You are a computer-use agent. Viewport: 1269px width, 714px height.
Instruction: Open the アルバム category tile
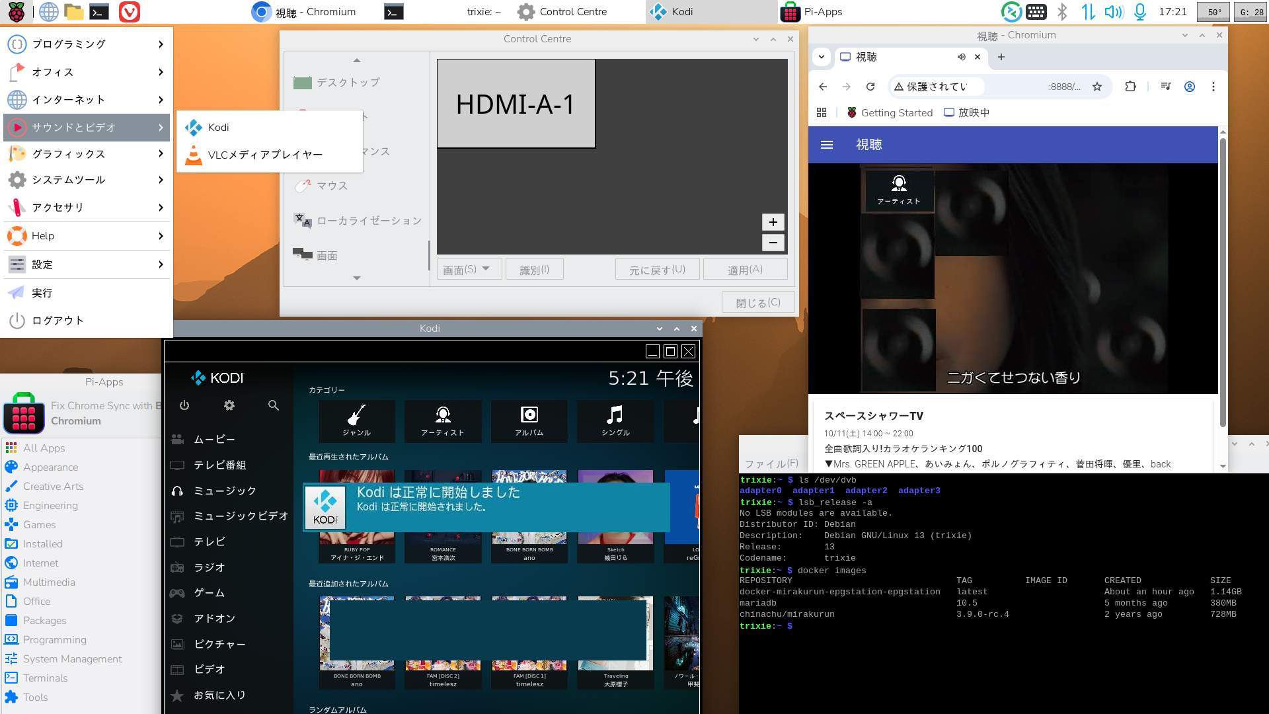click(x=529, y=420)
